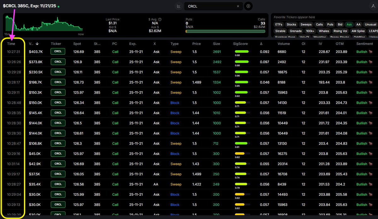Enable the Whales filter chip
The height and width of the screenshot is (219, 378).
pyautogui.click(x=324, y=31)
